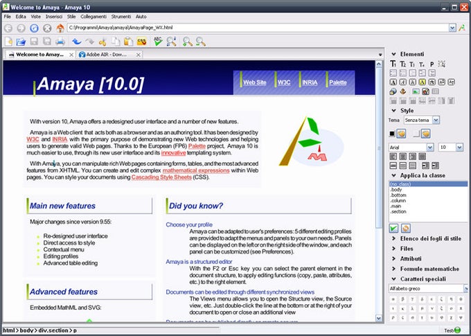Insert a T1 heading element
This screenshot has width=471, height=336.
pyautogui.click(x=393, y=64)
